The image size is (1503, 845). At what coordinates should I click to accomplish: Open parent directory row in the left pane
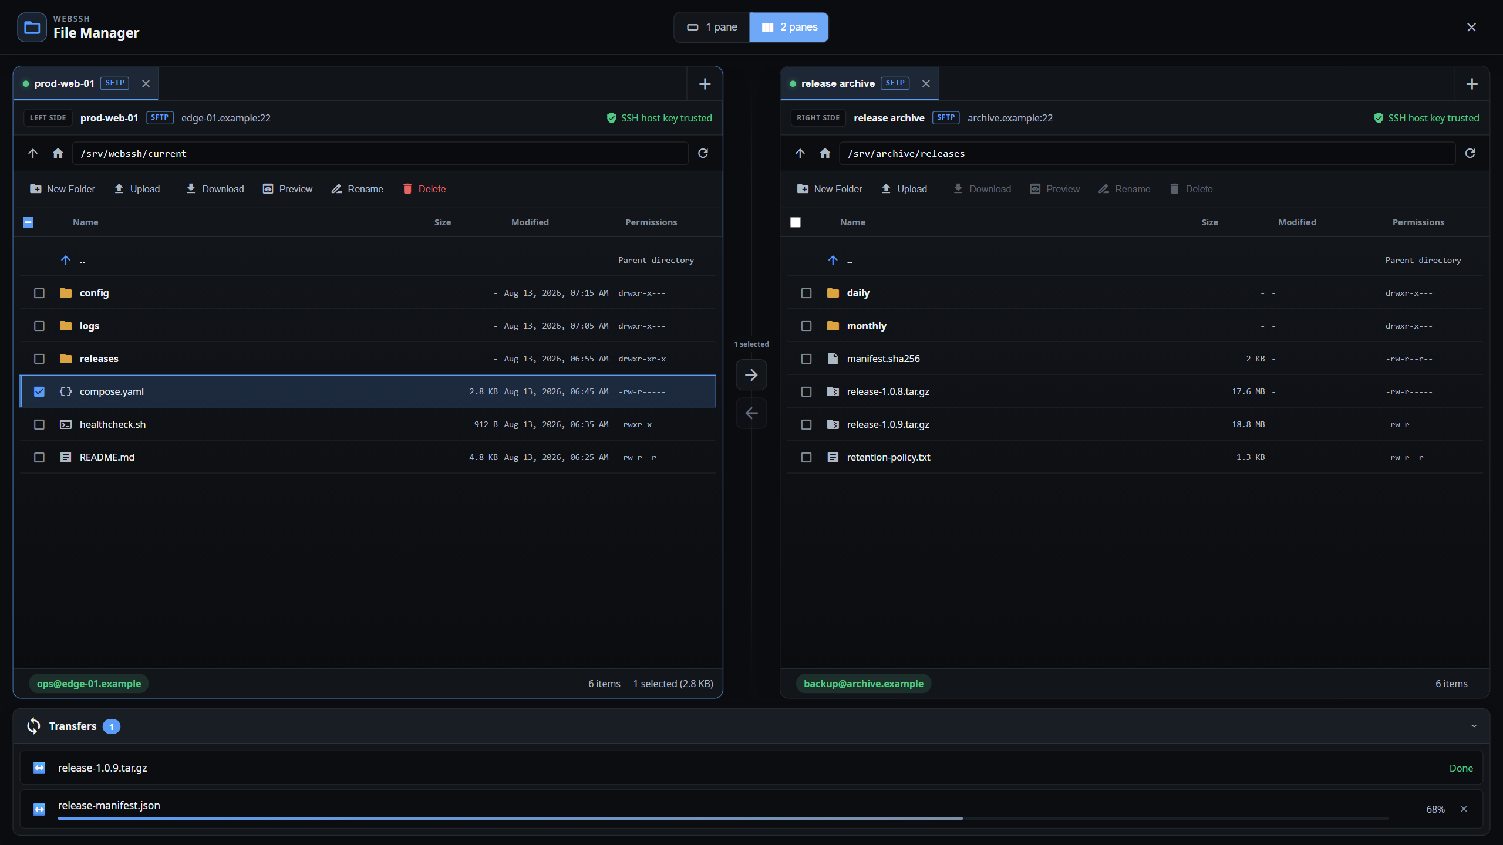[x=368, y=260]
